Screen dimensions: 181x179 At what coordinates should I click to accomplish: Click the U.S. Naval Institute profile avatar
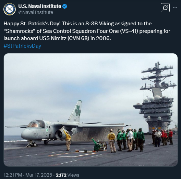[10, 9]
